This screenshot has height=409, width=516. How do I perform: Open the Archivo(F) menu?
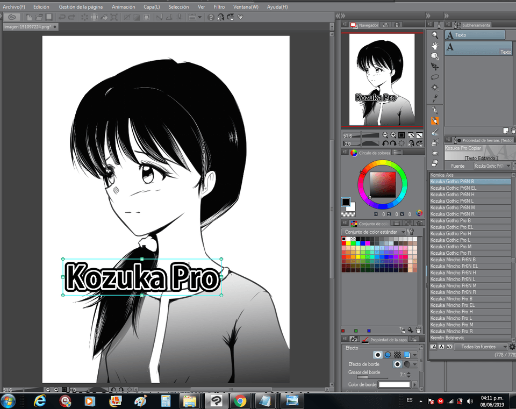click(14, 6)
